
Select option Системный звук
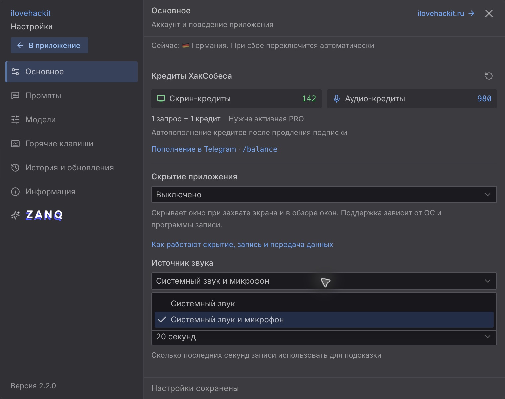(x=324, y=304)
